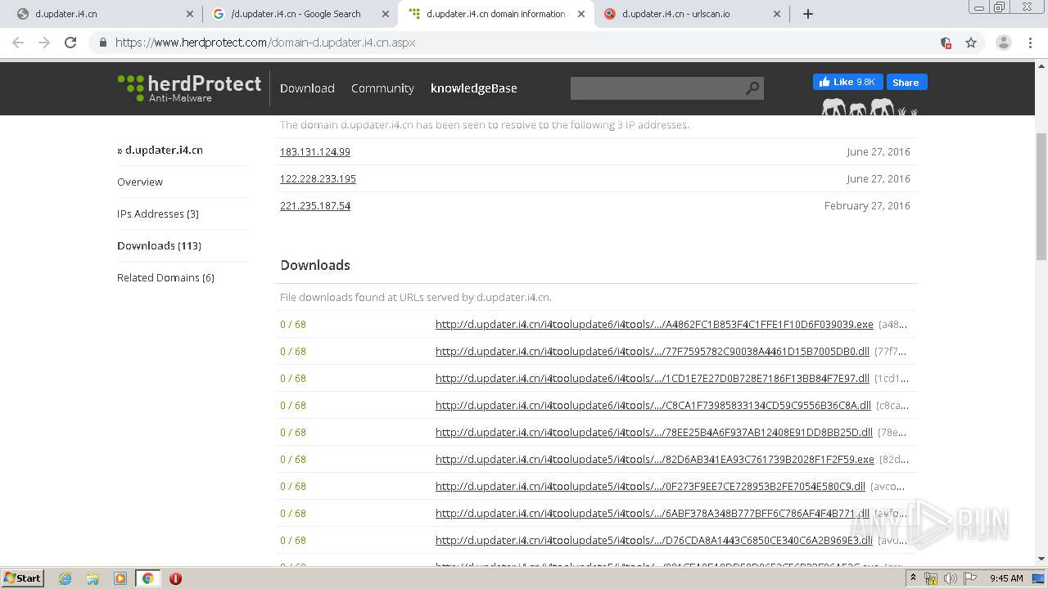Click the taskbar clock showing 9:45 AM
This screenshot has height=589, width=1048.
click(x=1006, y=578)
